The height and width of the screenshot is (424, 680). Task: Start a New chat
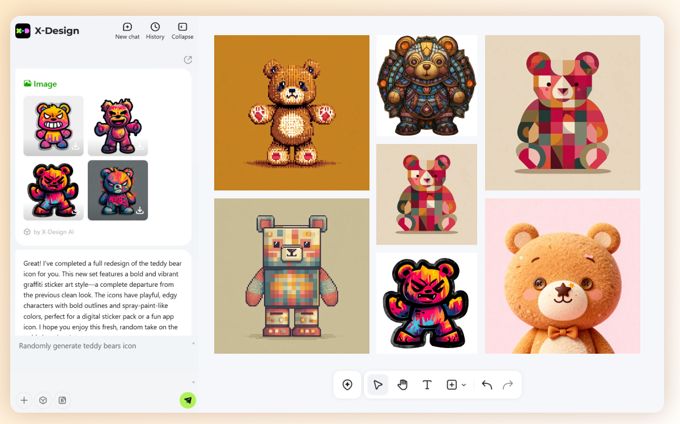click(x=127, y=31)
